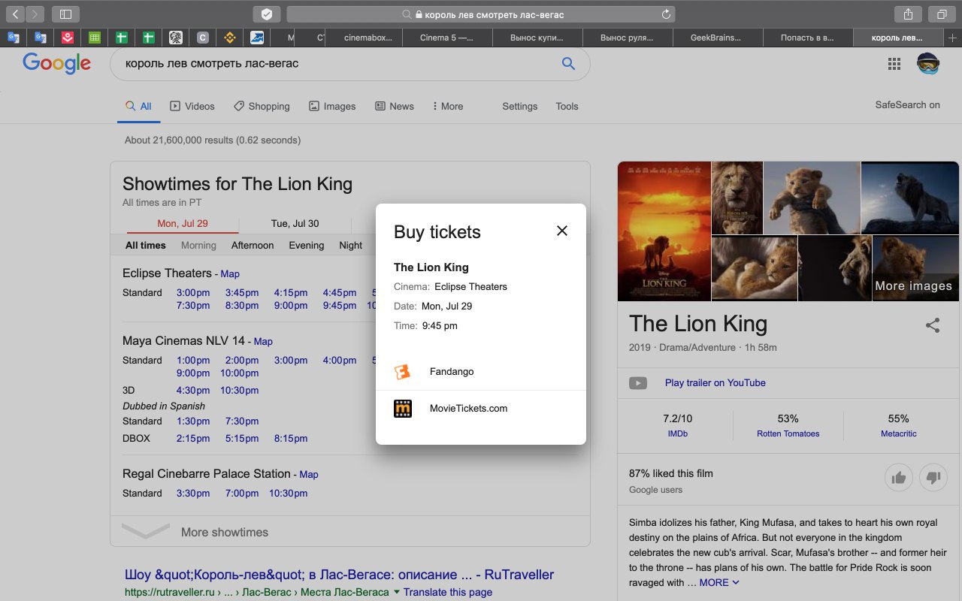
Task: Pick the 3:45pm Eclipse Theaters showtime
Action: [242, 293]
